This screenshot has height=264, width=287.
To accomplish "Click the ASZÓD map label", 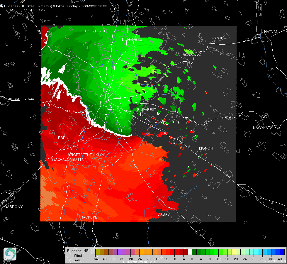I will 218,38.
